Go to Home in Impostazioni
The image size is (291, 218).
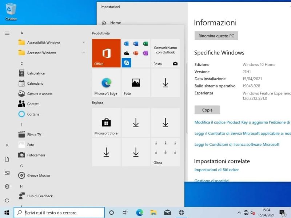115,23
